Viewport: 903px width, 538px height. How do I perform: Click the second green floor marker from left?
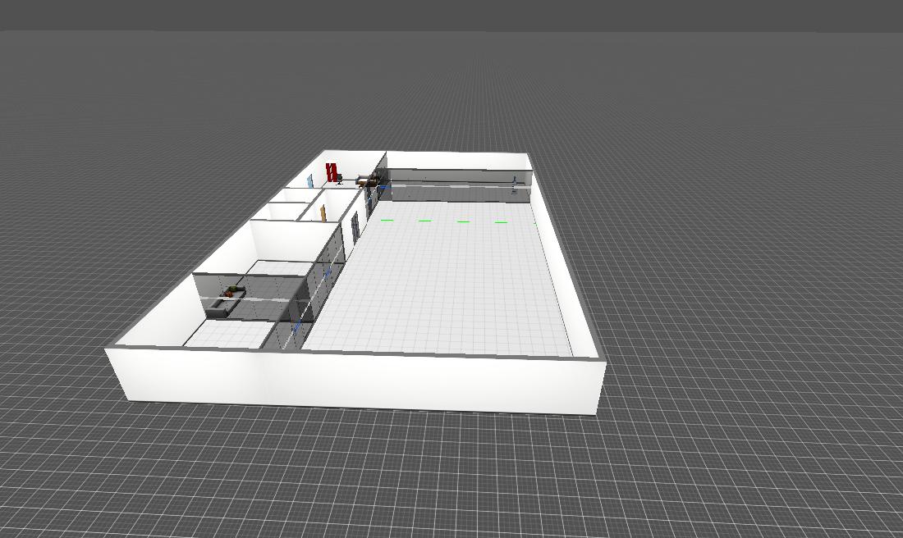(424, 220)
